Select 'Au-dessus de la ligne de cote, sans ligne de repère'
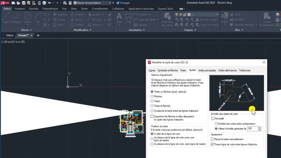Image resolution: width=281 pixels, height=158 pixels. pos(152,144)
